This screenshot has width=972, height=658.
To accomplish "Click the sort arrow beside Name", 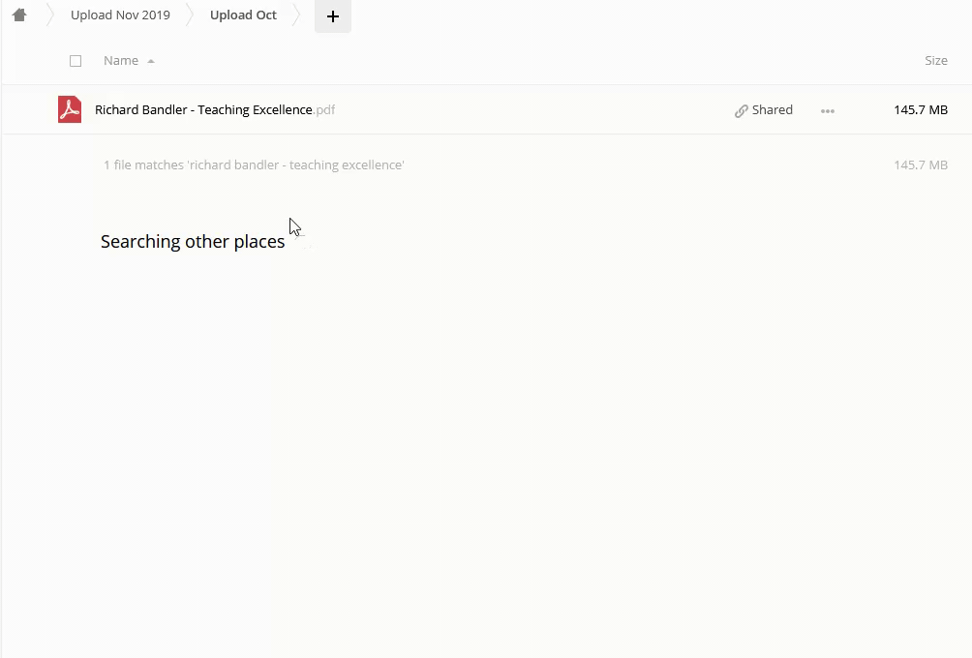I will [151, 61].
